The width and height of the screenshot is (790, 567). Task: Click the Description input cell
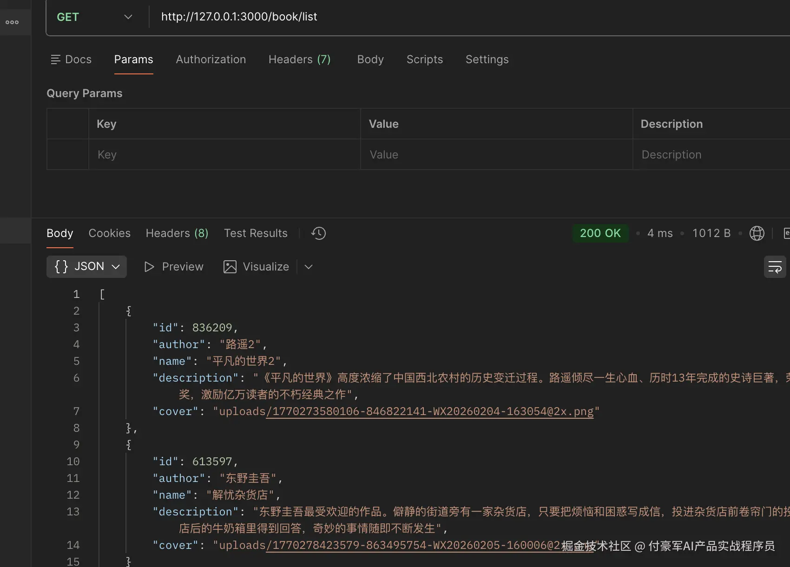[x=711, y=155]
